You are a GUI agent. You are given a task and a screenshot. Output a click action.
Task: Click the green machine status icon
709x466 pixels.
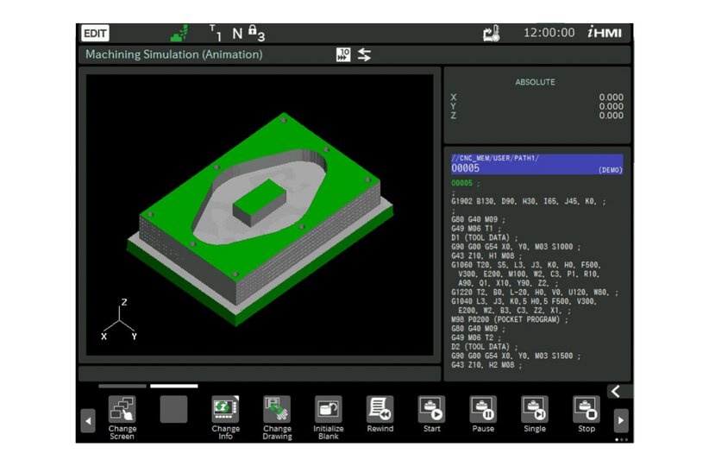[179, 34]
